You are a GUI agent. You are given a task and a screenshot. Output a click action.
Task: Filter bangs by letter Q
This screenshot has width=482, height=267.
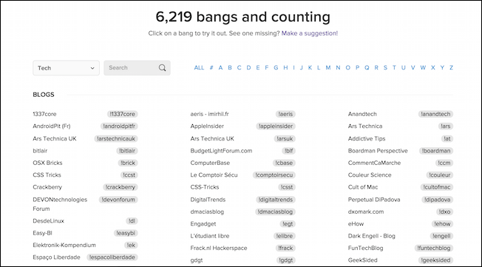(367, 67)
